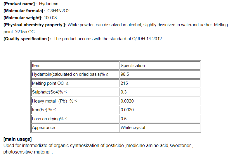The width and height of the screenshot is (229, 157).
Task: Click the Q/JDH.14-2012 standard text
Action: pos(145,39)
